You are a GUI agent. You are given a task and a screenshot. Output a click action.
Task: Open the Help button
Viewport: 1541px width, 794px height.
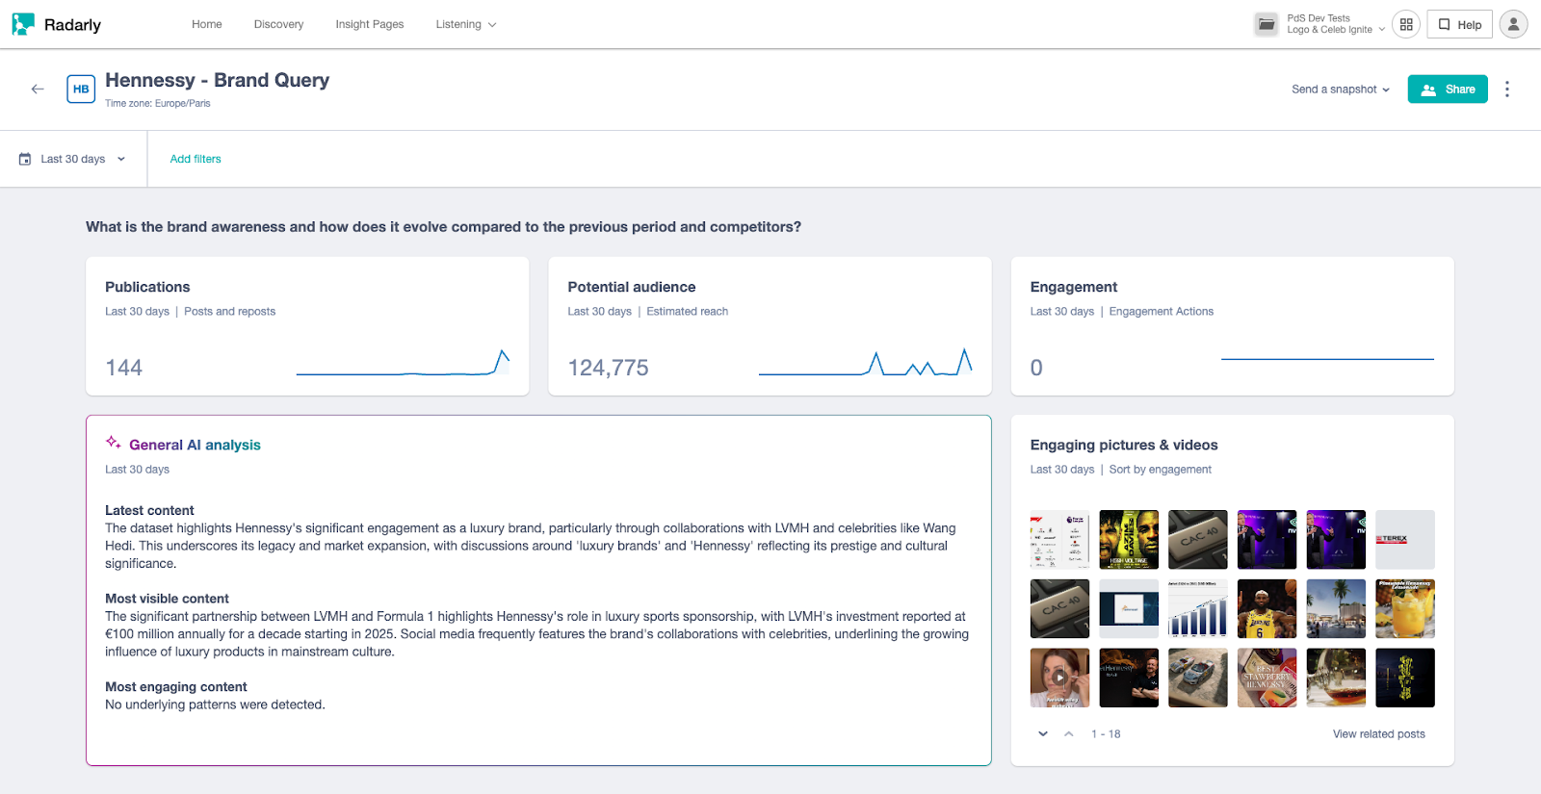(1459, 24)
